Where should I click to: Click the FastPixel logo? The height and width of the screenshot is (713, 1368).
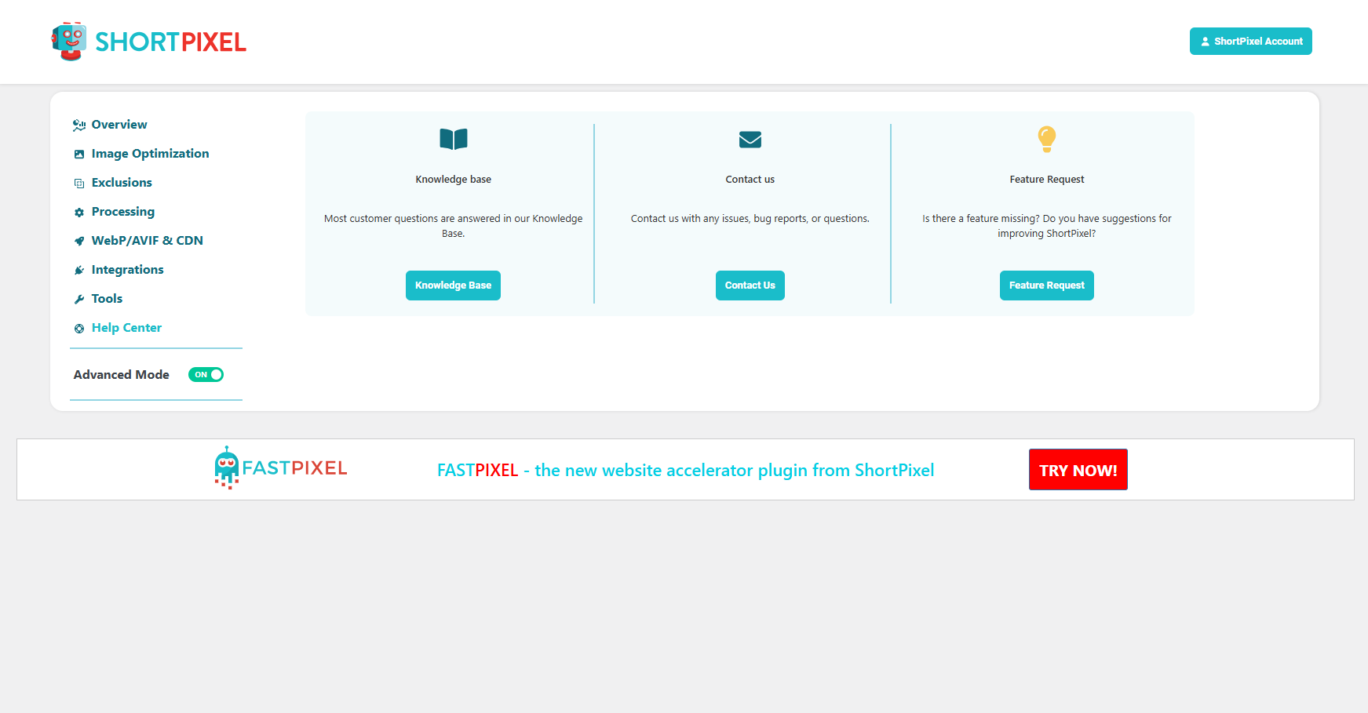click(x=281, y=468)
